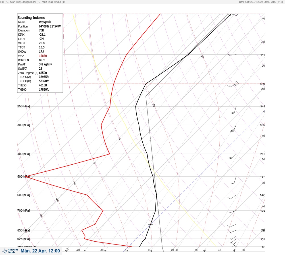Viewport: 285px width, 255px height.
Task: Click the '300[hPa]' pressure label
Action: click(x=24, y=125)
